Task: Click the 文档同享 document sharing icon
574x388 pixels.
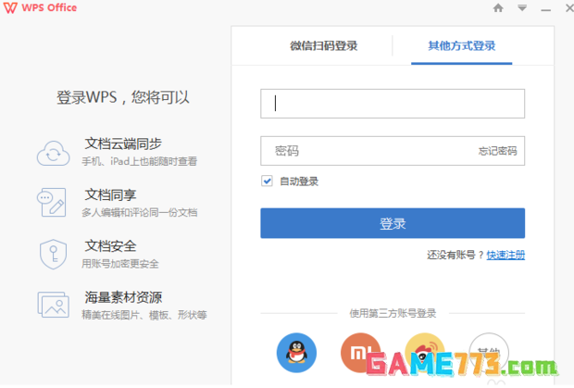Action: click(53, 202)
